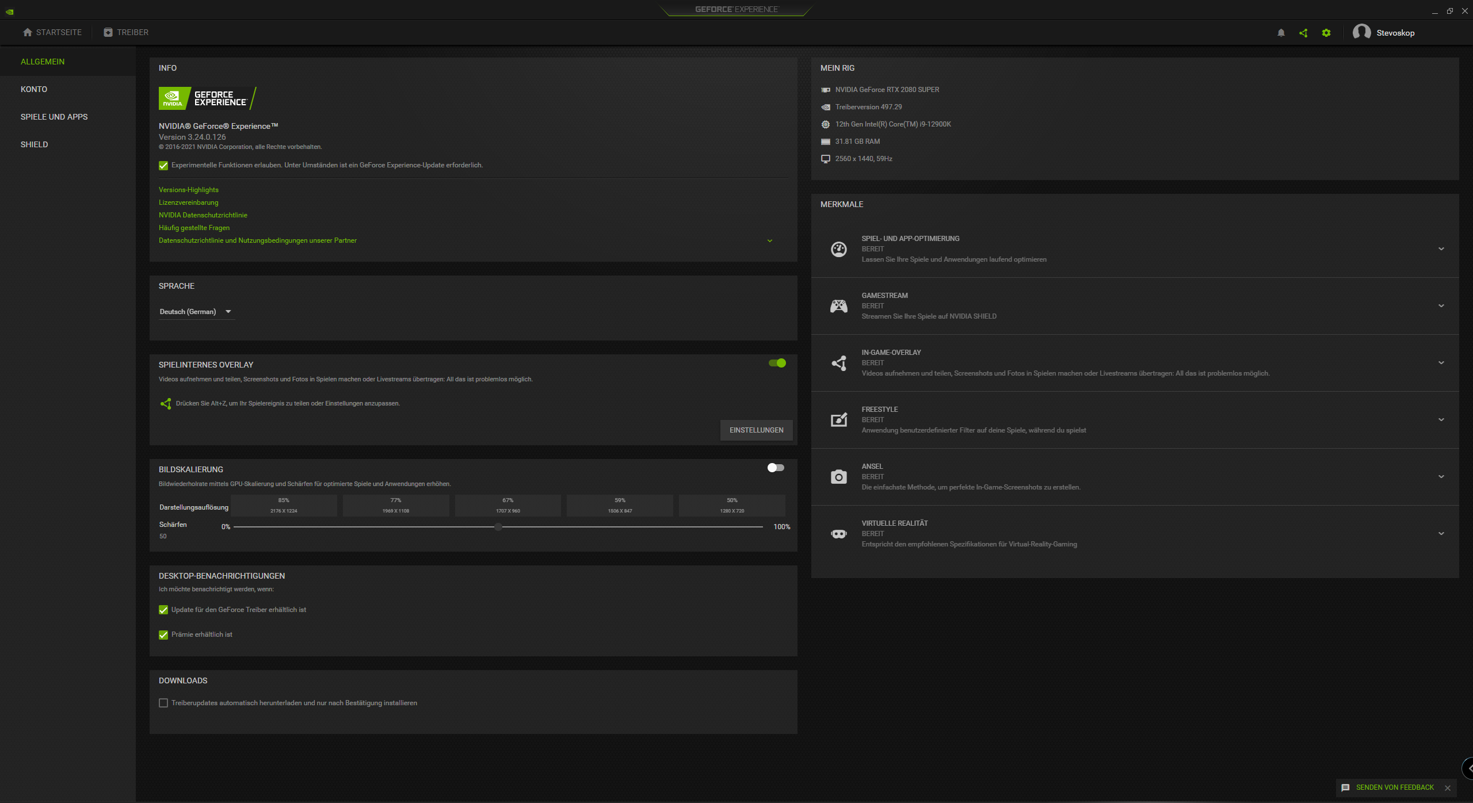Expand the Ansel feature row
Viewport: 1473px width, 803px height.
[1441, 477]
